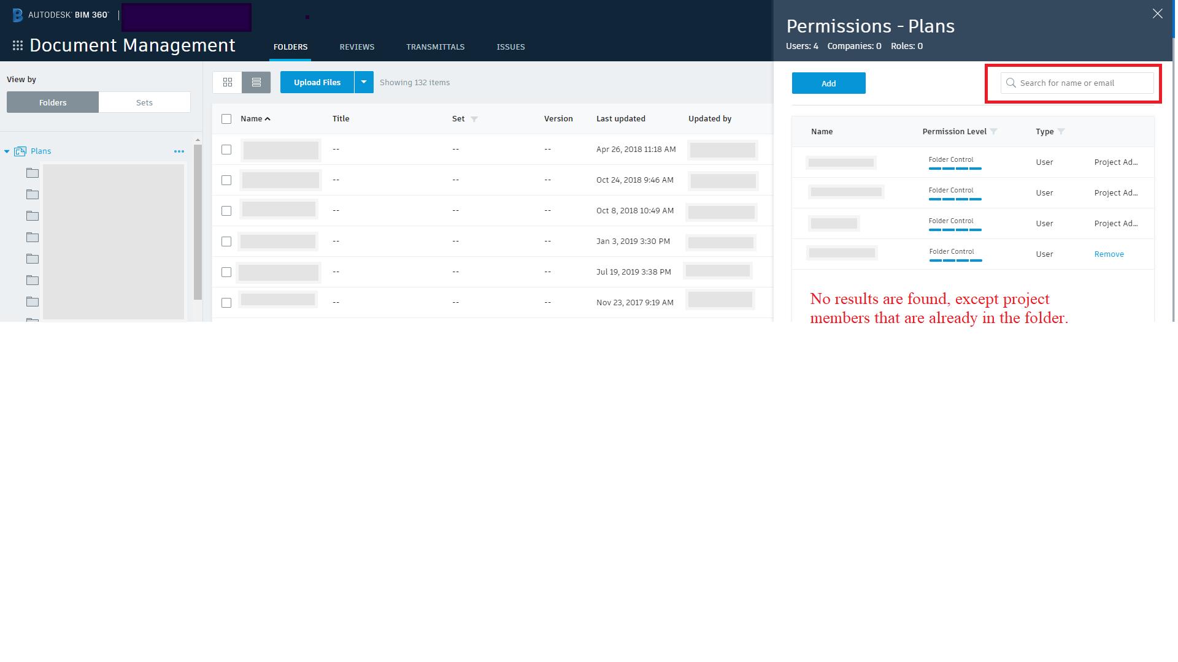1178x662 pixels.
Task: Click the folder tree vertical scrollbar
Action: 198,221
